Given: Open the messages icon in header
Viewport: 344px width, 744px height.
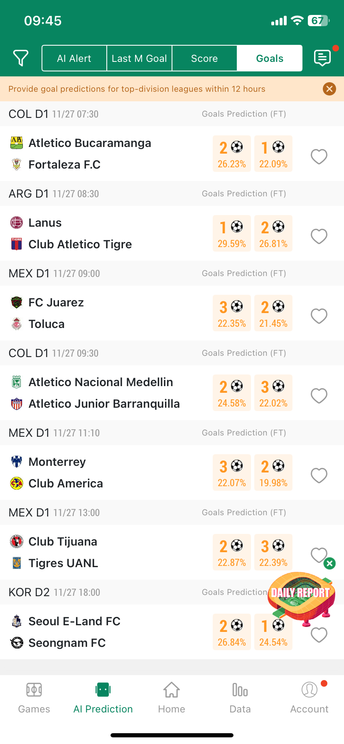Looking at the screenshot, I should pos(322,58).
